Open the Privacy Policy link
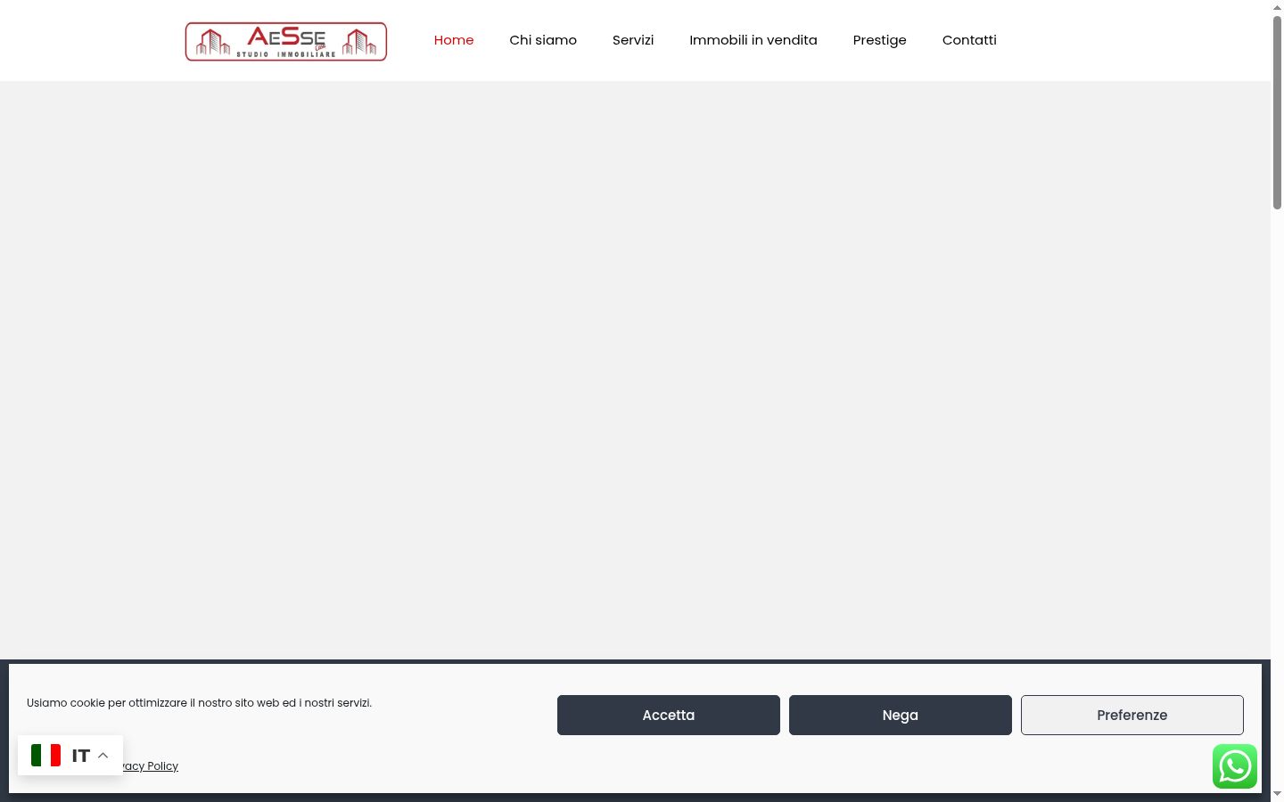 click(151, 765)
